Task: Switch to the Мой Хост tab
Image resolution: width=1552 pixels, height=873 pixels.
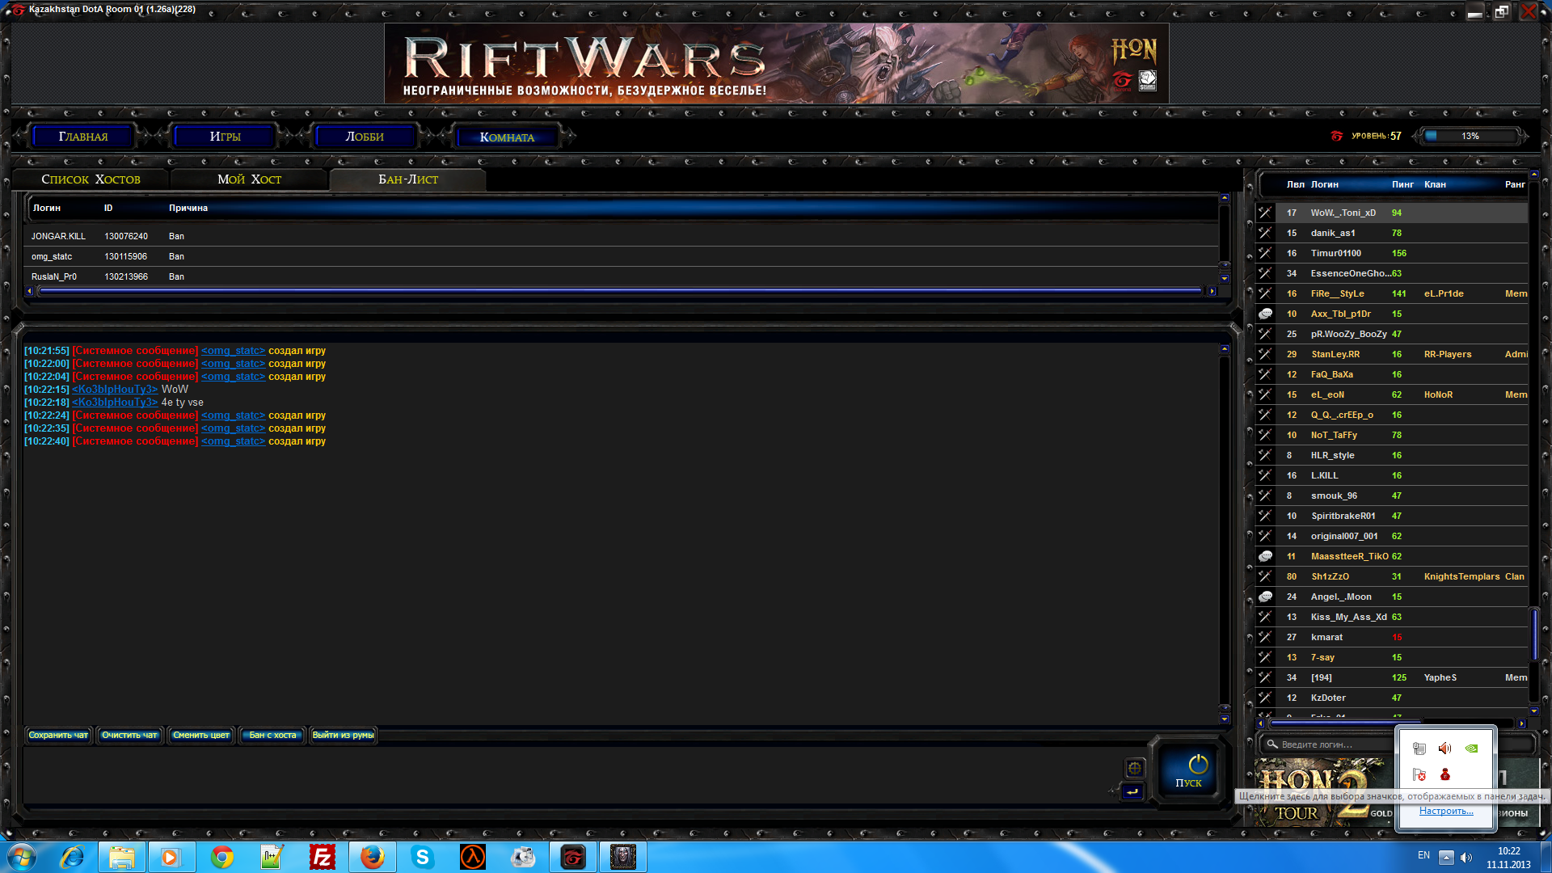Action: [249, 179]
